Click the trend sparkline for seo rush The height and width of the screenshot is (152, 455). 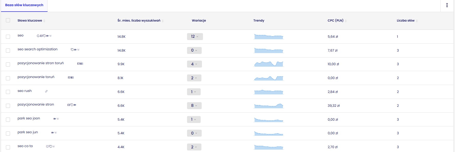269,92
